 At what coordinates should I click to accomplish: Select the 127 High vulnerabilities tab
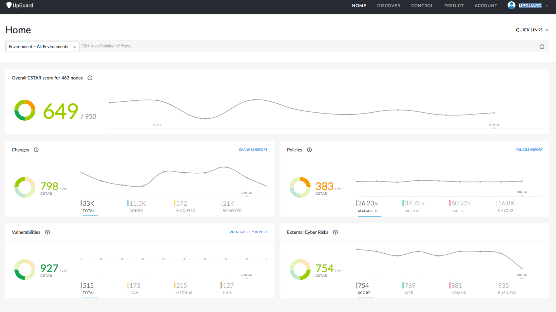coord(227,289)
